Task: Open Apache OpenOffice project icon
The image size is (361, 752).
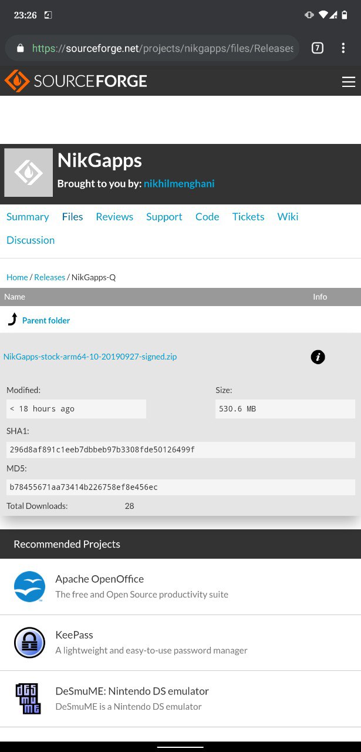Action: point(29,586)
